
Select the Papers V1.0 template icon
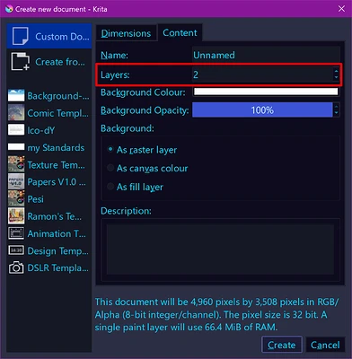(16, 181)
